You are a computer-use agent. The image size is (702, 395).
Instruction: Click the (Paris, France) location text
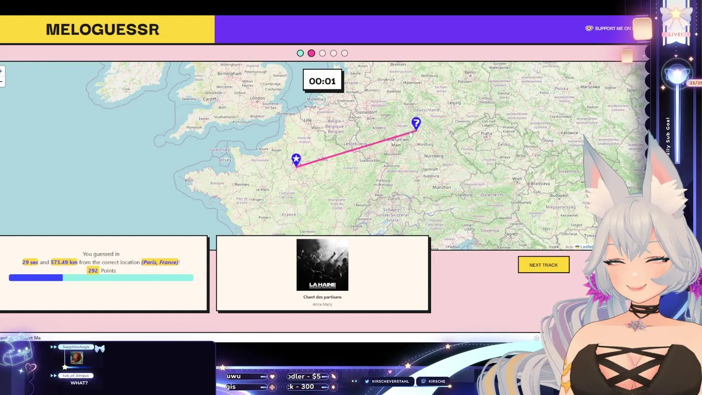[160, 262]
